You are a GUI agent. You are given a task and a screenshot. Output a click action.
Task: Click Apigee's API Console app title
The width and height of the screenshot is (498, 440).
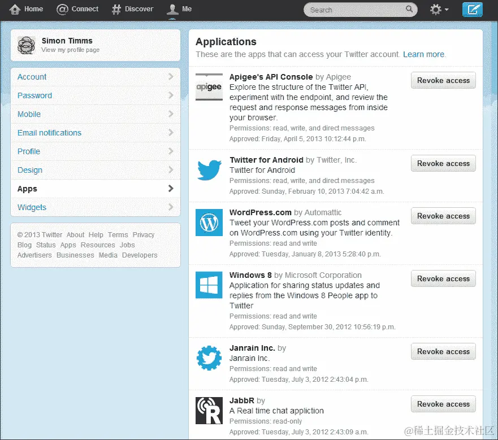271,77
